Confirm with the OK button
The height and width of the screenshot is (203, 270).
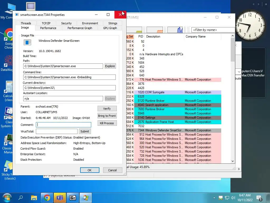tap(90, 170)
